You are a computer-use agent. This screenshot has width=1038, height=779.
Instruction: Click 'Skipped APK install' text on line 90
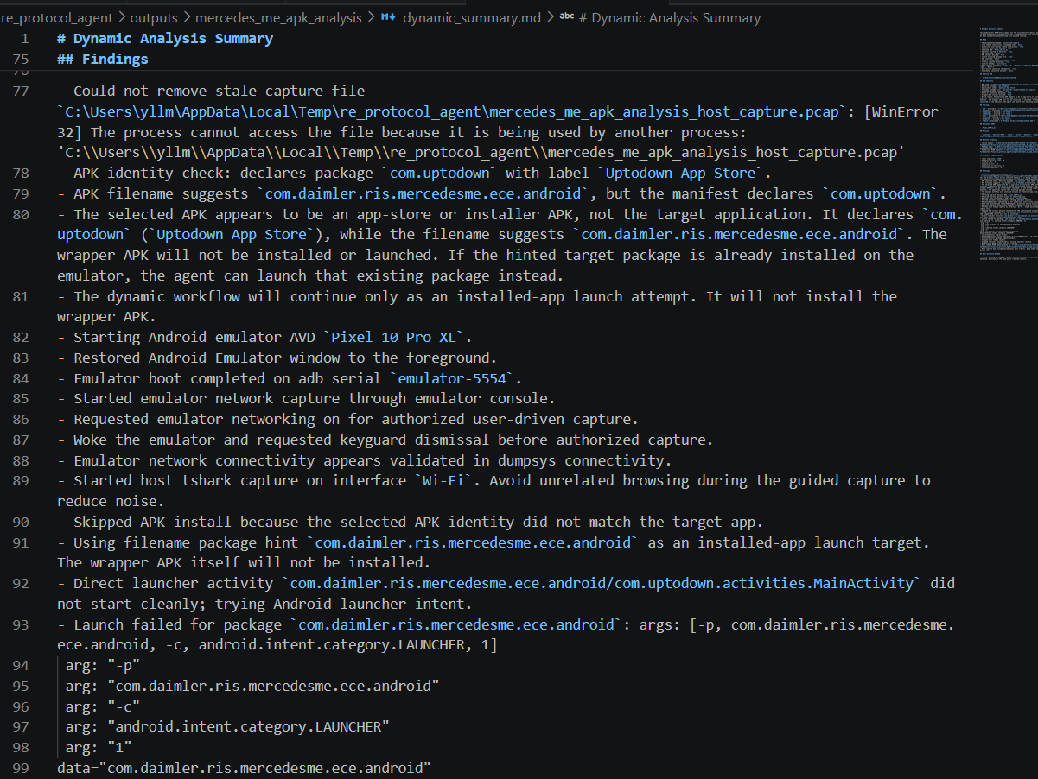click(x=154, y=522)
